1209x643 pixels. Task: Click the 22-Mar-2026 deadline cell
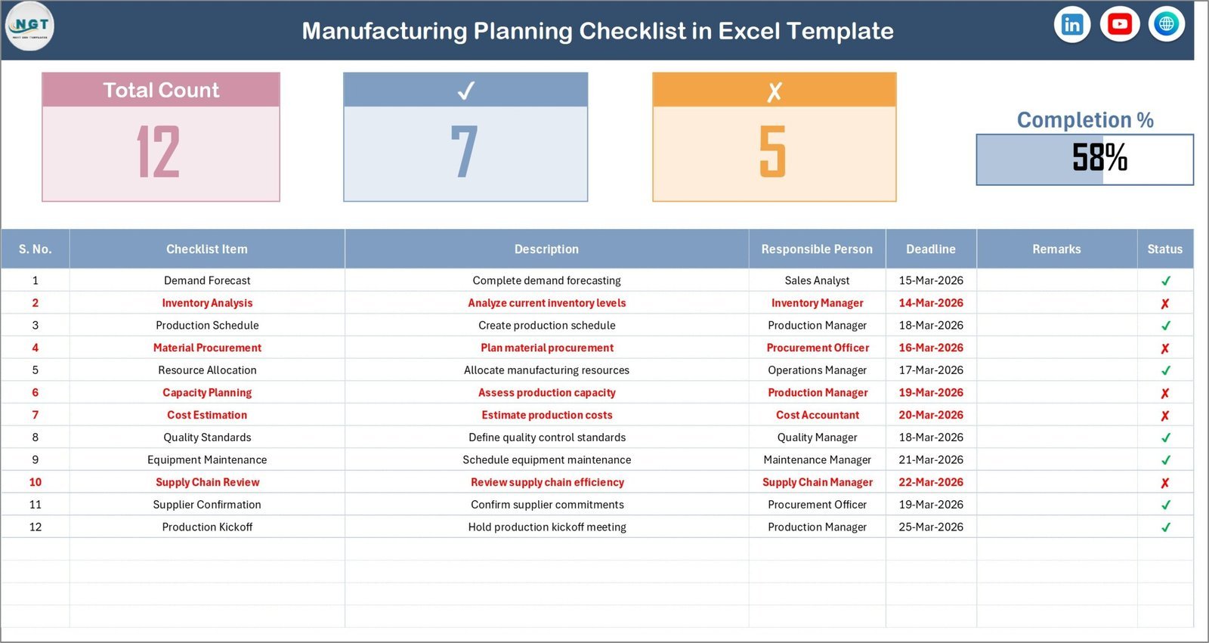click(x=930, y=482)
